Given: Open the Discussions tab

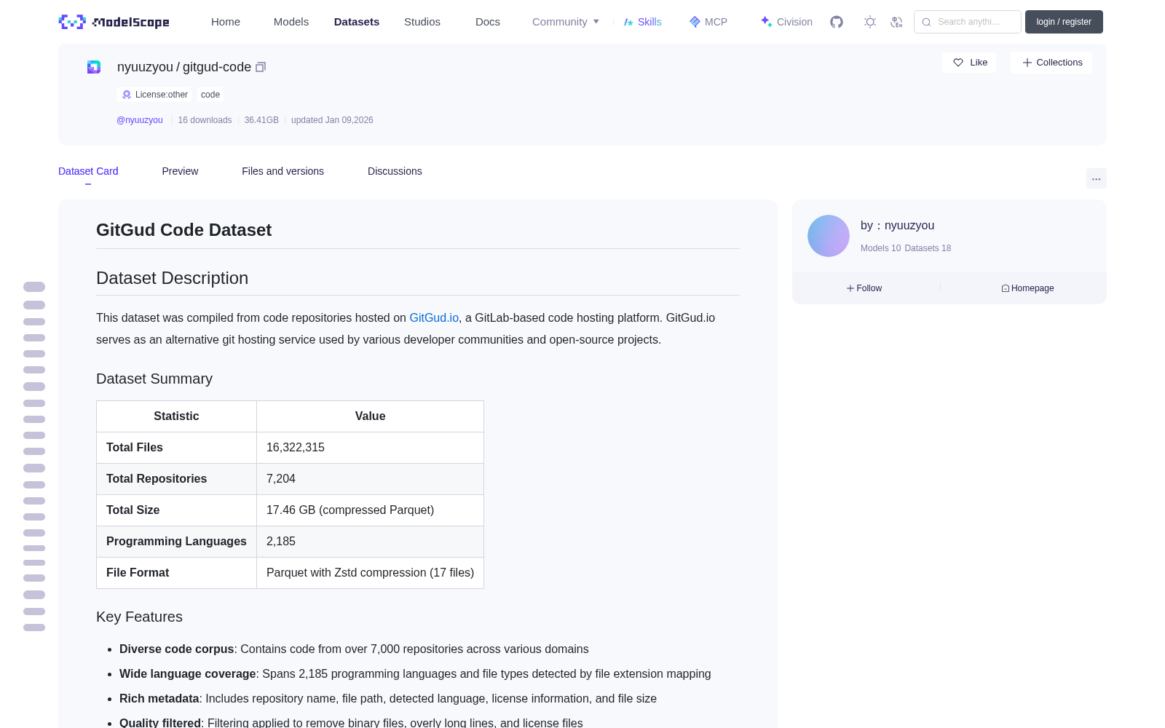Looking at the screenshot, I should tap(395, 171).
